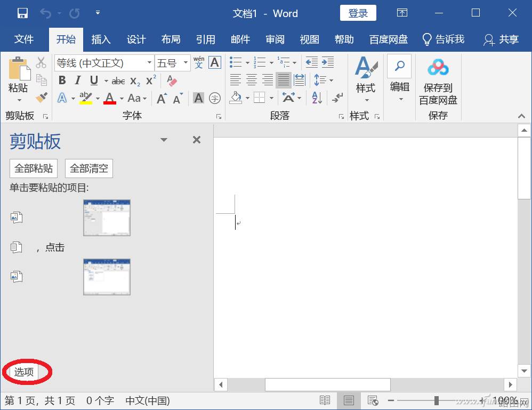532x410 pixels.
Task: Click the Clear All Formatting eraser icon
Action: coord(172,81)
